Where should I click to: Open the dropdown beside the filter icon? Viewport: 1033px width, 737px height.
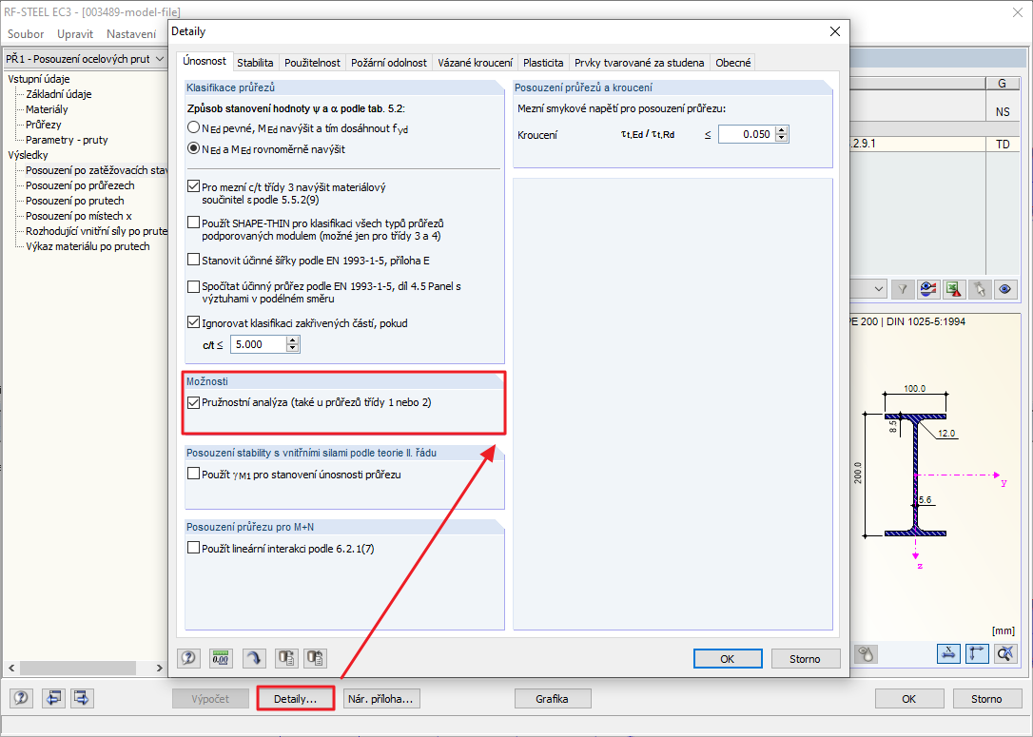tap(879, 289)
